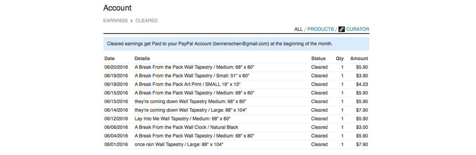Switch to the PRODUCTS earnings filter
The image size is (476, 155).
click(x=321, y=29)
